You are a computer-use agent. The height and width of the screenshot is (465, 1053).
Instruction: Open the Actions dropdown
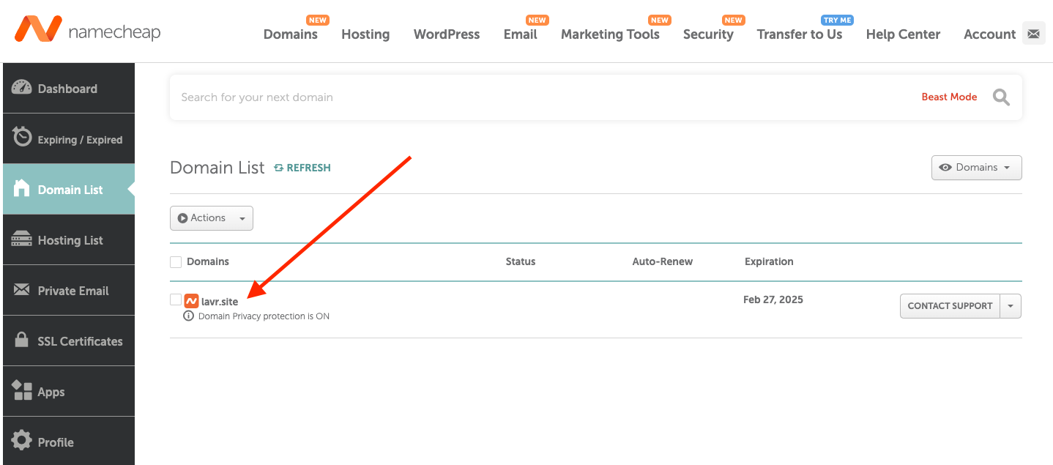click(212, 218)
